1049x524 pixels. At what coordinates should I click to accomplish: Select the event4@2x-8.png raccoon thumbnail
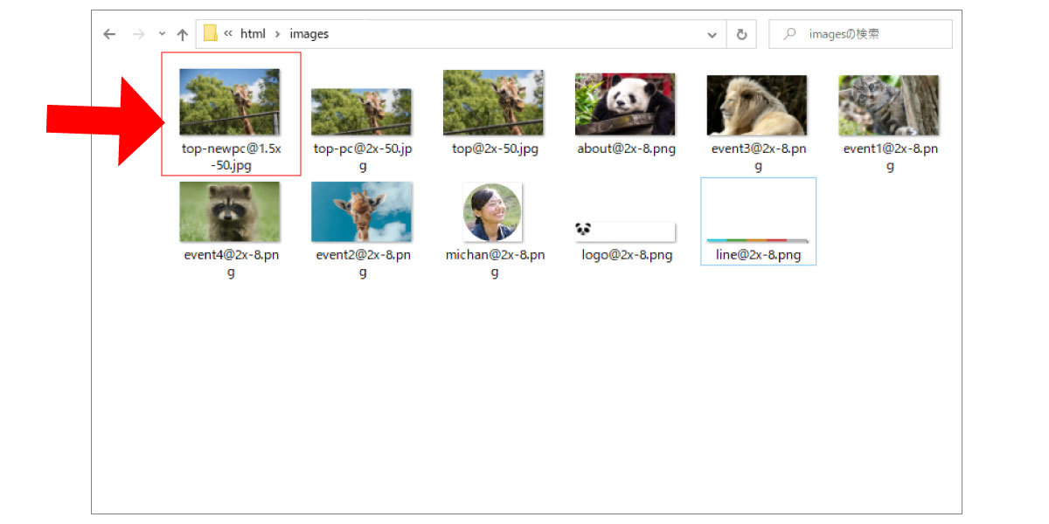click(230, 211)
